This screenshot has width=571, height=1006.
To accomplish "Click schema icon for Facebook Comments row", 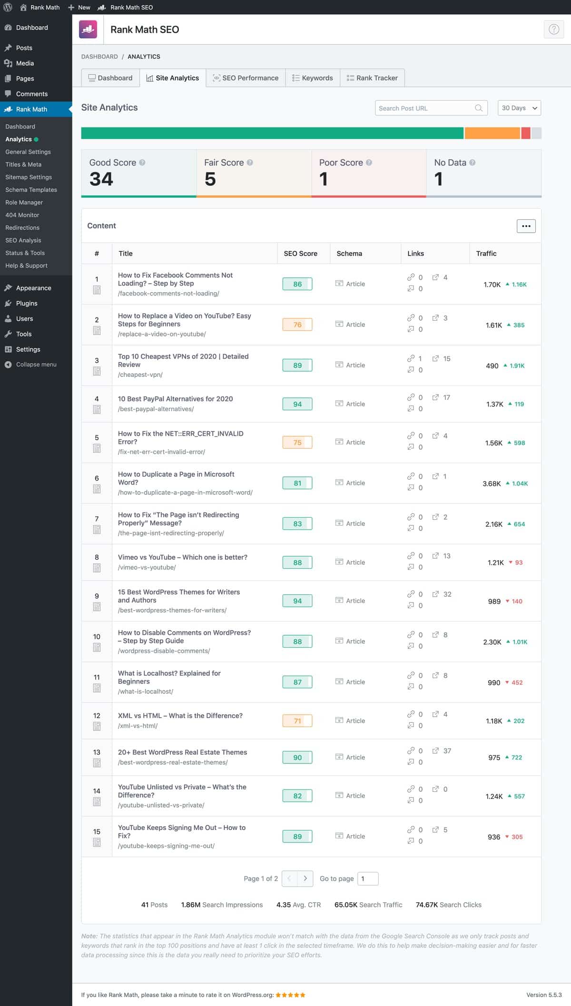I will pyautogui.click(x=339, y=283).
